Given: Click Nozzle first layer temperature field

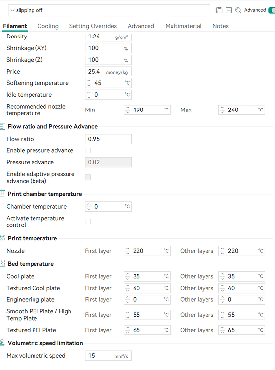Looking at the screenshot, I should click(147, 251).
